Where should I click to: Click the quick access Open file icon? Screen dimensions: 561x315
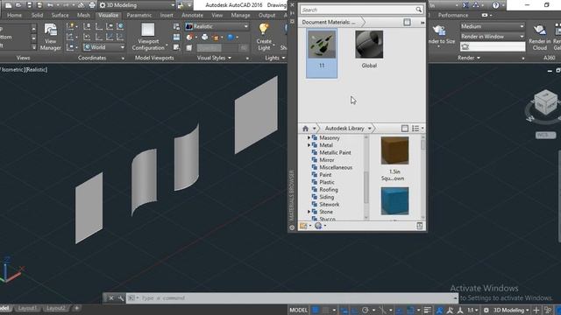coord(18,5)
